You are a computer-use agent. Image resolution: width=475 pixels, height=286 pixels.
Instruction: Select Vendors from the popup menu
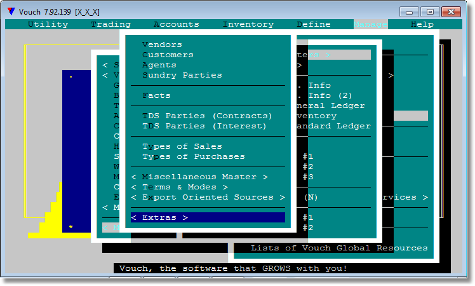click(x=162, y=44)
